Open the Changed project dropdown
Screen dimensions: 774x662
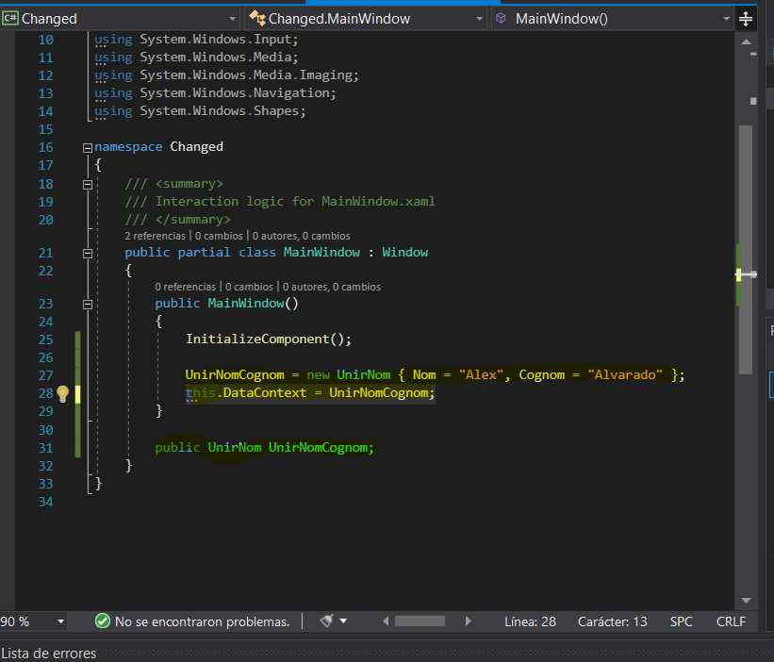point(233,19)
